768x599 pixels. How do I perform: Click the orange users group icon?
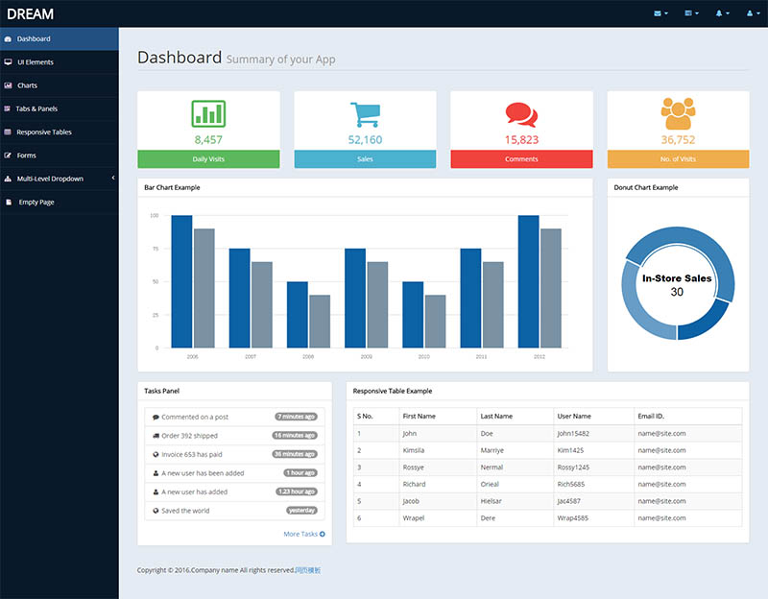[678, 113]
